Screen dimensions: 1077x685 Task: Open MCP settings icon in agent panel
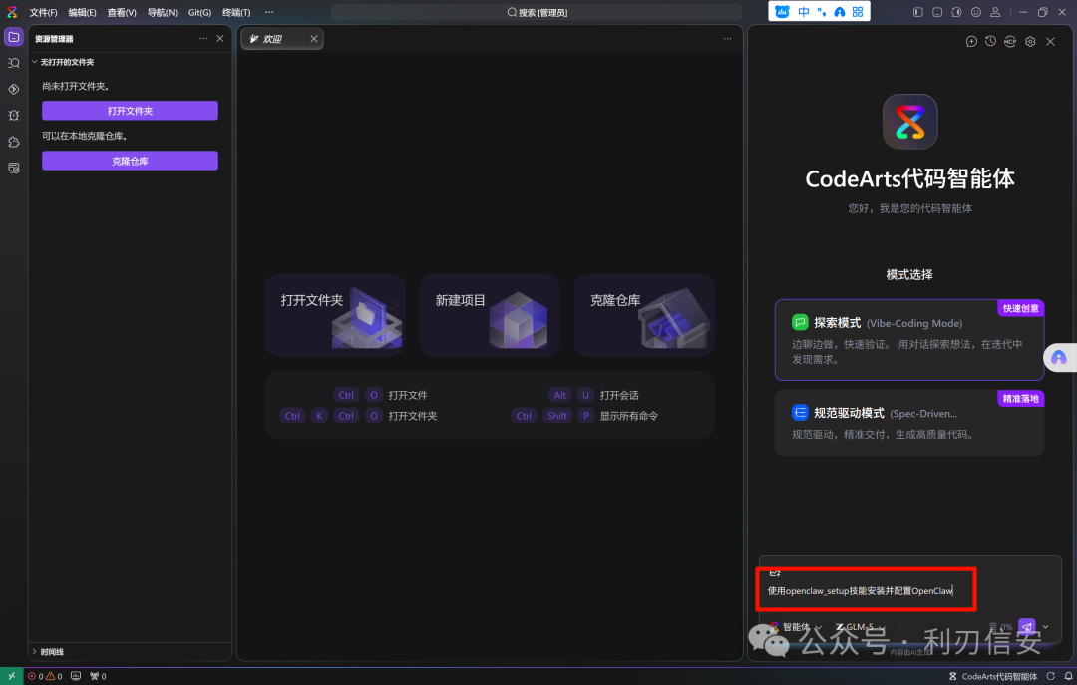pyautogui.click(x=1010, y=41)
